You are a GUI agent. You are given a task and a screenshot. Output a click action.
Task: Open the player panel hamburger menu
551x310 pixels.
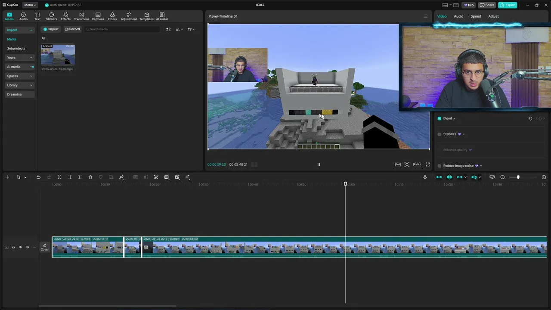(x=425, y=16)
